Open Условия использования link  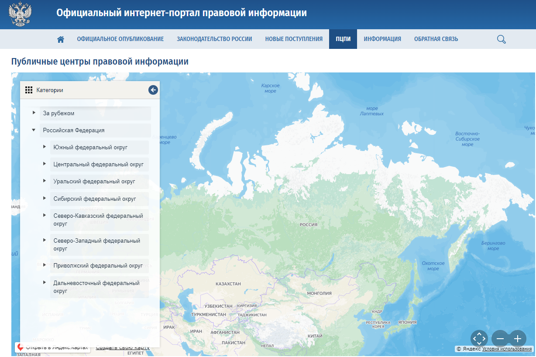coord(507,349)
